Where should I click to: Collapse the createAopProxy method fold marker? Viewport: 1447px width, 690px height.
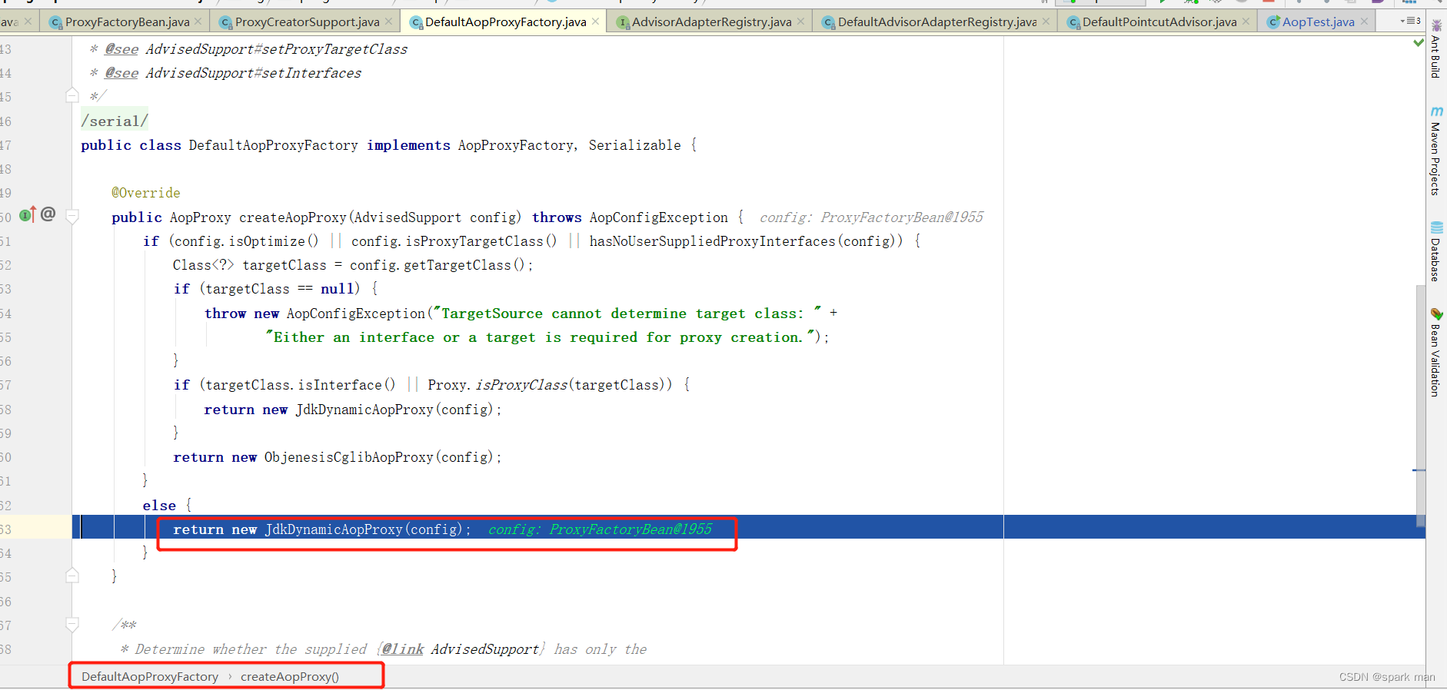[72, 217]
